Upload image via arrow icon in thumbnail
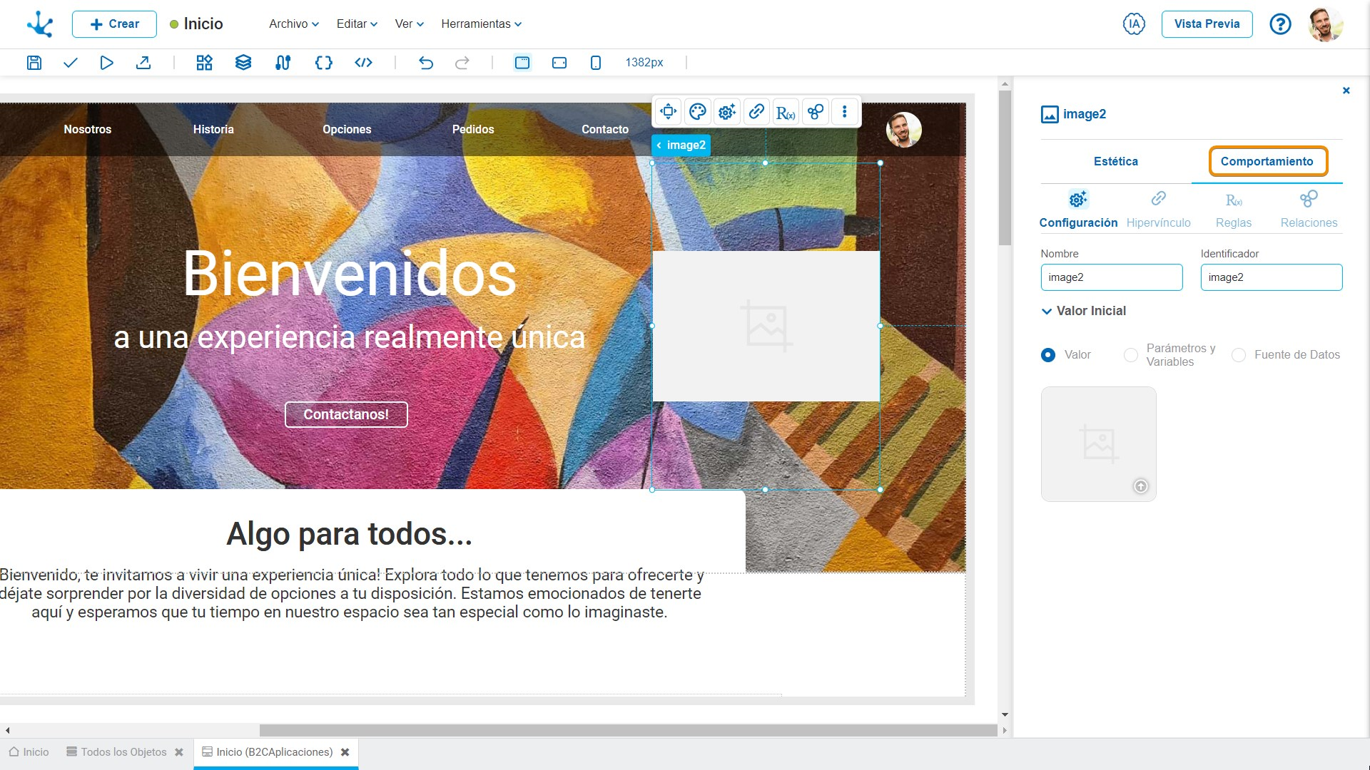Viewport: 1370px width, 770px height. tap(1141, 486)
